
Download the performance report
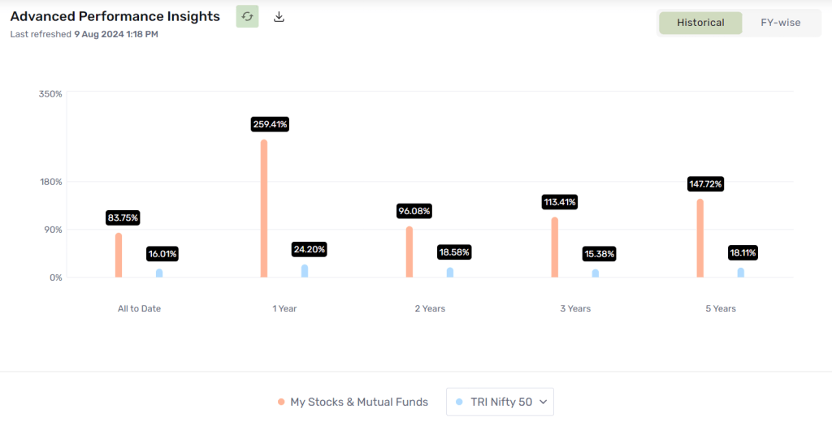tap(279, 16)
